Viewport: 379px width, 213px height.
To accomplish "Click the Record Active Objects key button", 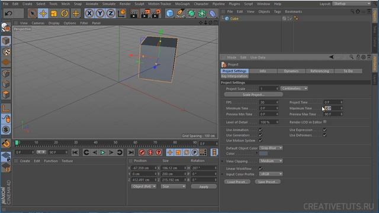I will (142, 153).
